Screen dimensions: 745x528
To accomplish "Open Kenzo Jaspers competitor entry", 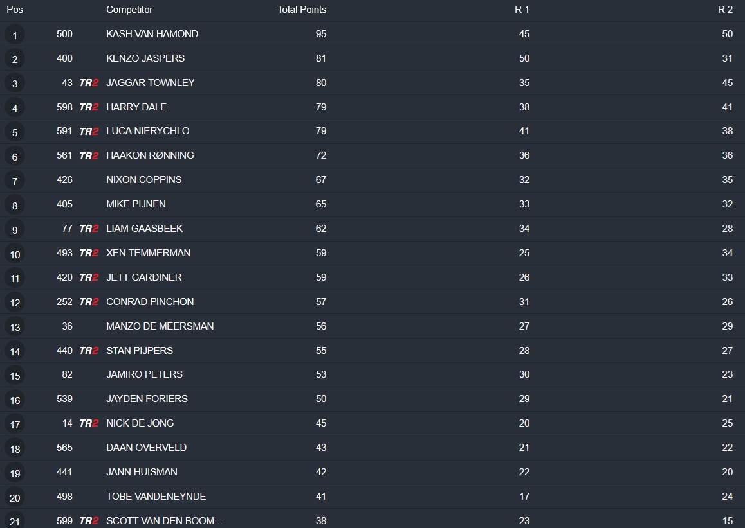I will [x=145, y=58].
